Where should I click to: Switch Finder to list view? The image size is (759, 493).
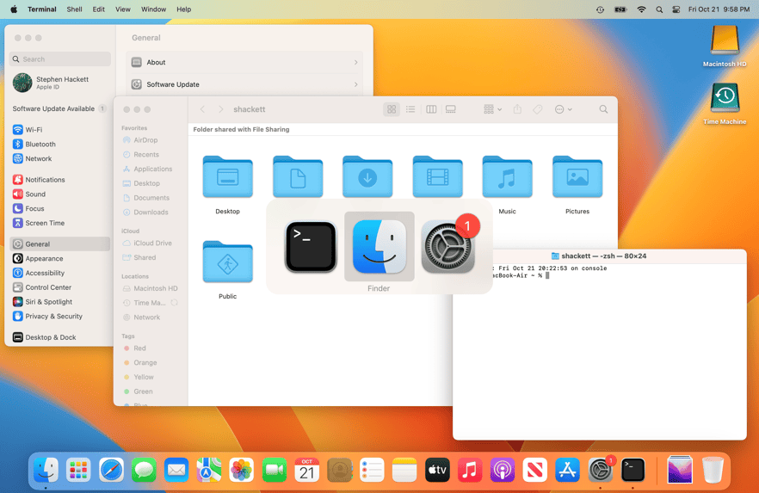pyautogui.click(x=410, y=109)
